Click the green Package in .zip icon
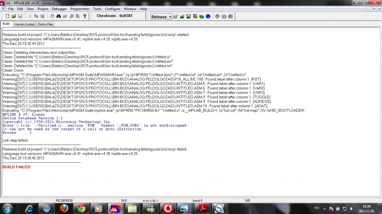This screenshot has height=214, width=382. point(201,16)
